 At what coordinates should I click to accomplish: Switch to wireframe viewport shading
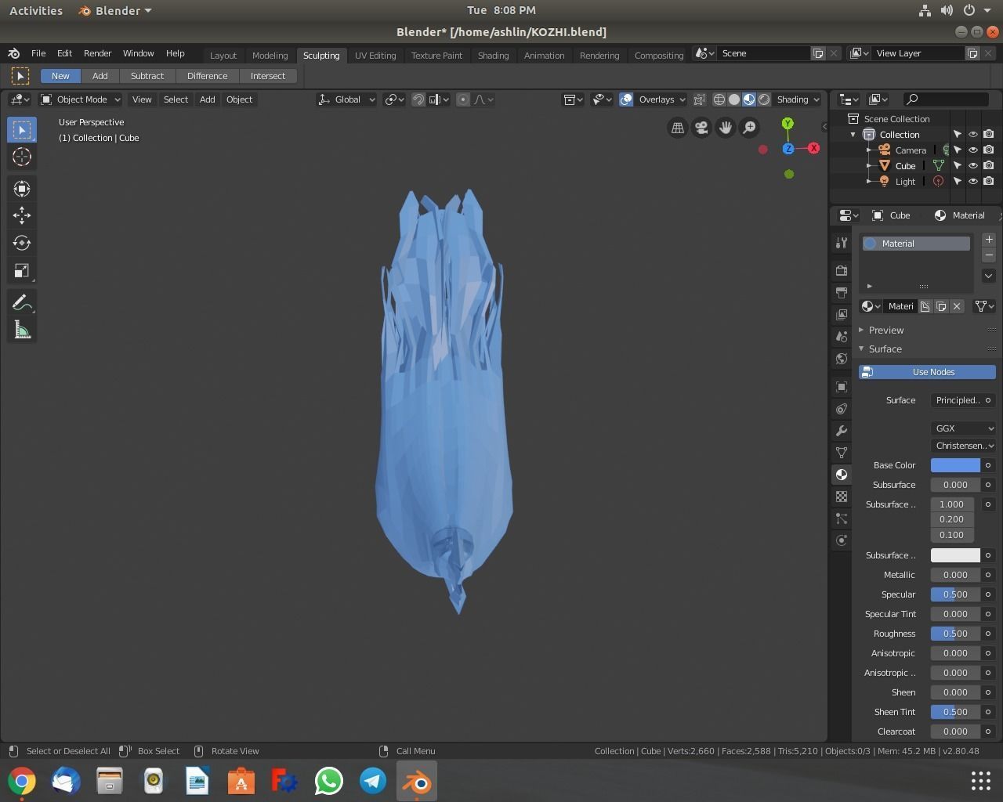click(x=719, y=99)
